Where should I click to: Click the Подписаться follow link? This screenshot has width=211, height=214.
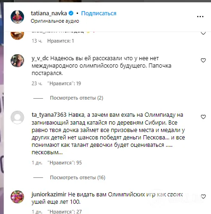click(x=99, y=13)
